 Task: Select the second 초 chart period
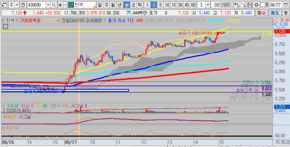133,5
